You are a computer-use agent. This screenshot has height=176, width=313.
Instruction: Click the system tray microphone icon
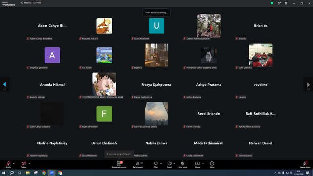(283, 173)
